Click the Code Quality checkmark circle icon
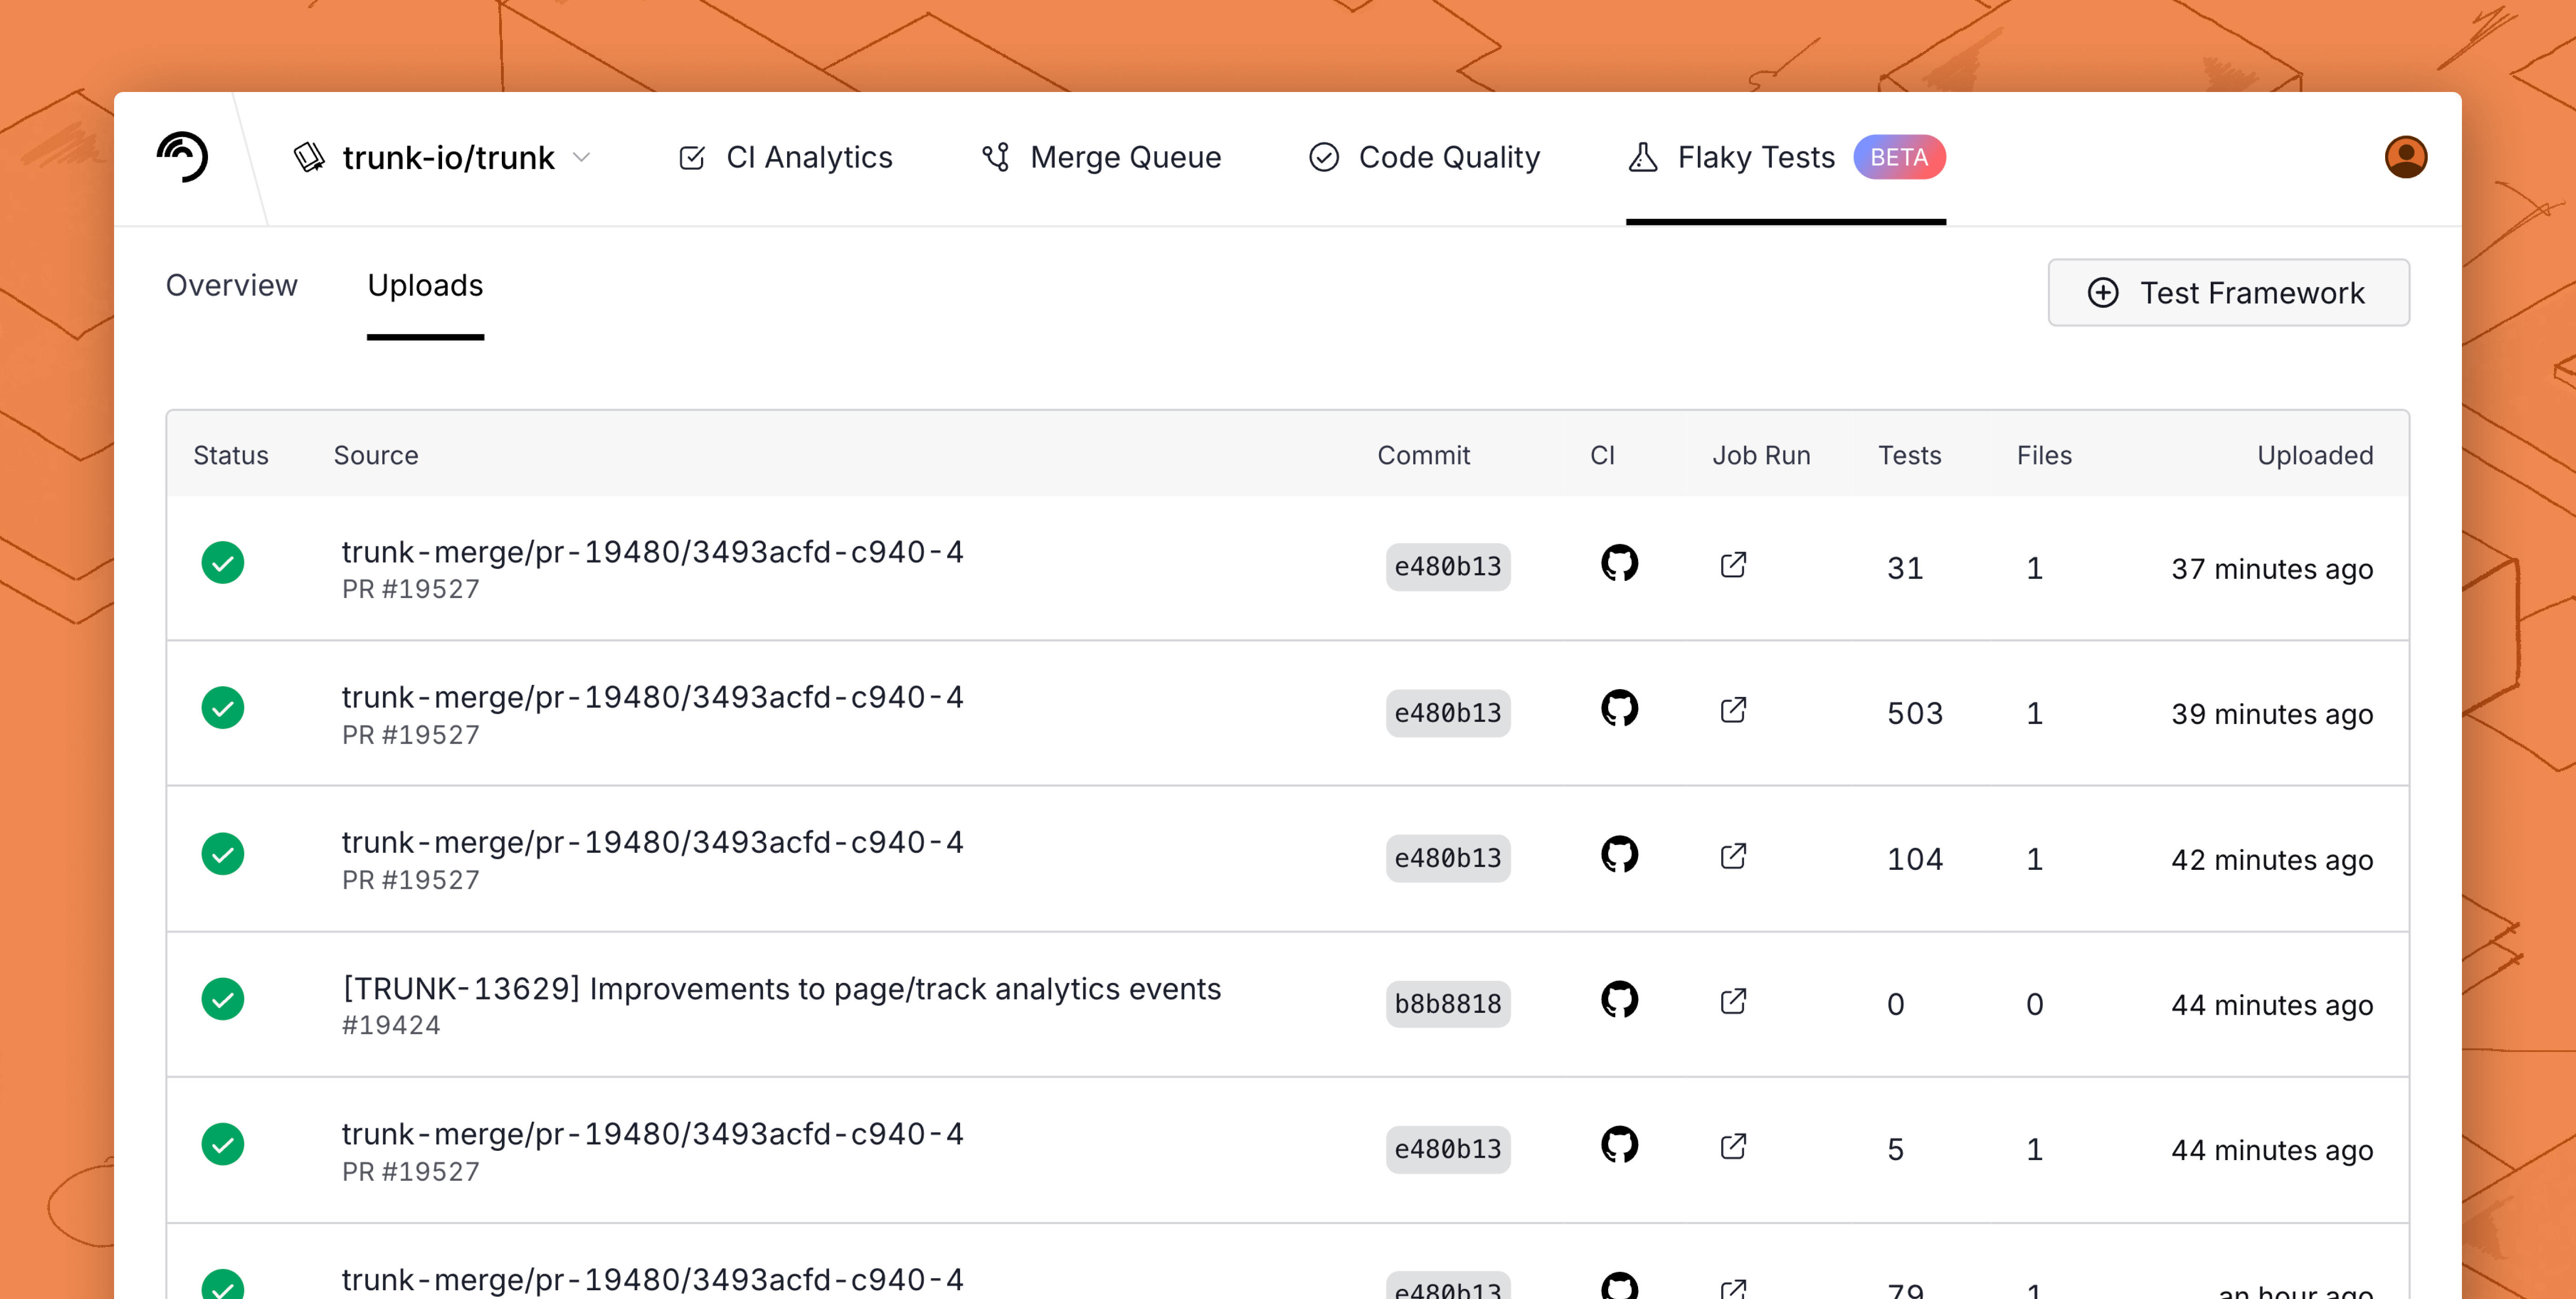Viewport: 2576px width, 1299px height. tap(1324, 158)
